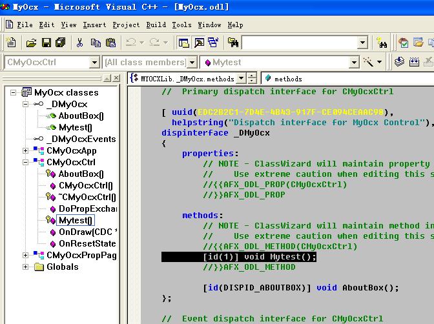Click the document icon left of File menu
434x324 pixels.
tap(10, 25)
